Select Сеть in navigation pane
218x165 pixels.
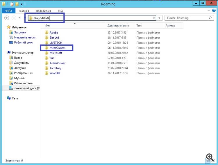15,98
